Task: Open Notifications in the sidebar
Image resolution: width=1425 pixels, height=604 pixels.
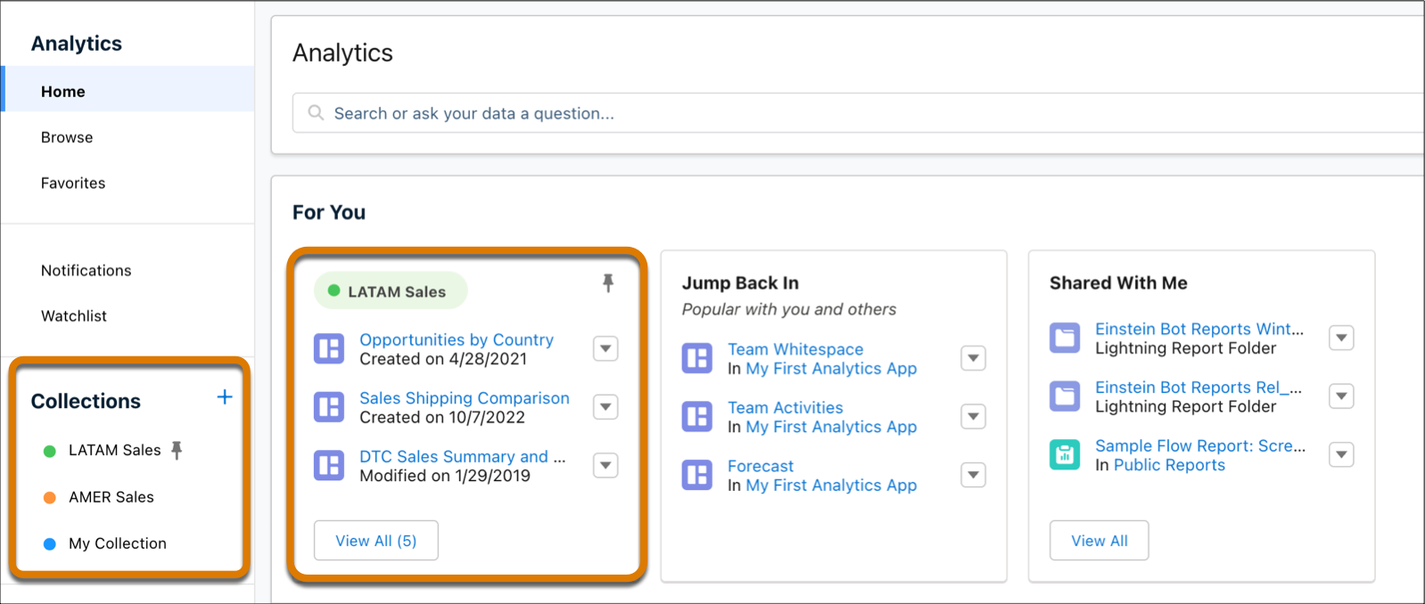Action: point(86,270)
